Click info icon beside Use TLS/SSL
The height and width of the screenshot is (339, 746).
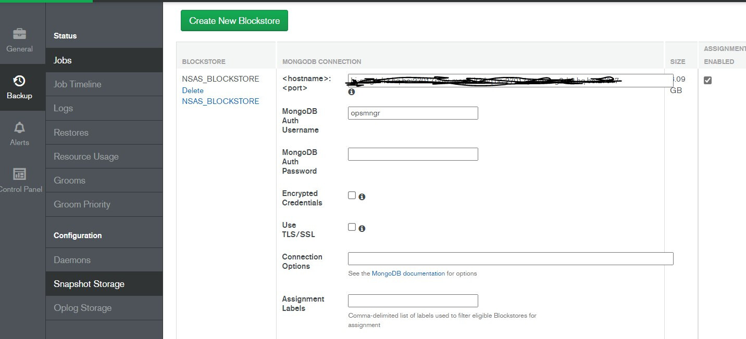362,228
